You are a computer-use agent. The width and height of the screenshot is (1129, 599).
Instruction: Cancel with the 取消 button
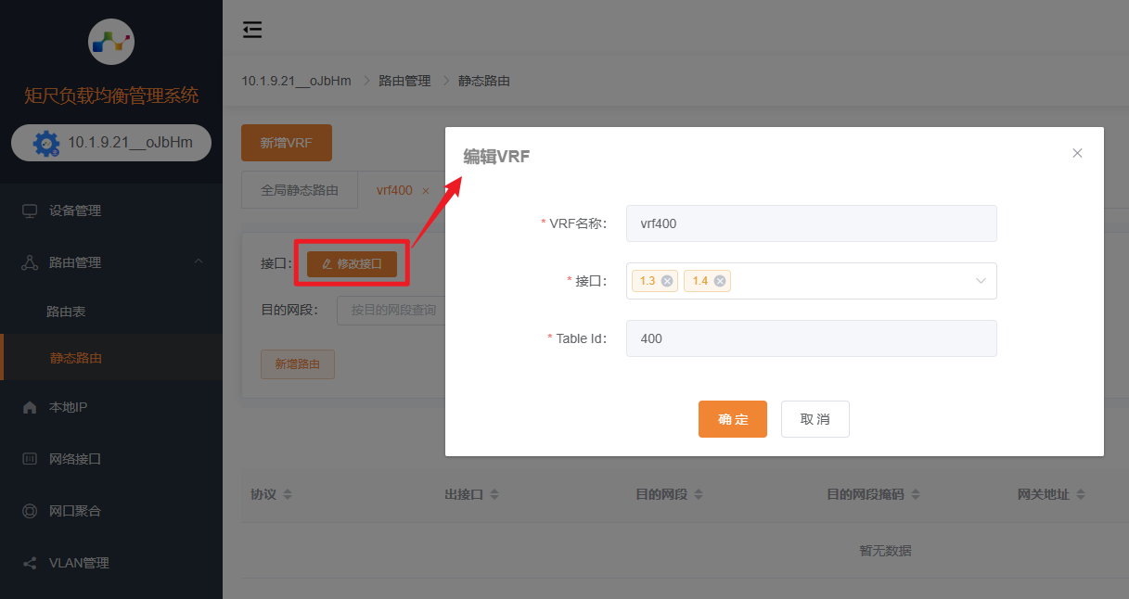(x=815, y=419)
